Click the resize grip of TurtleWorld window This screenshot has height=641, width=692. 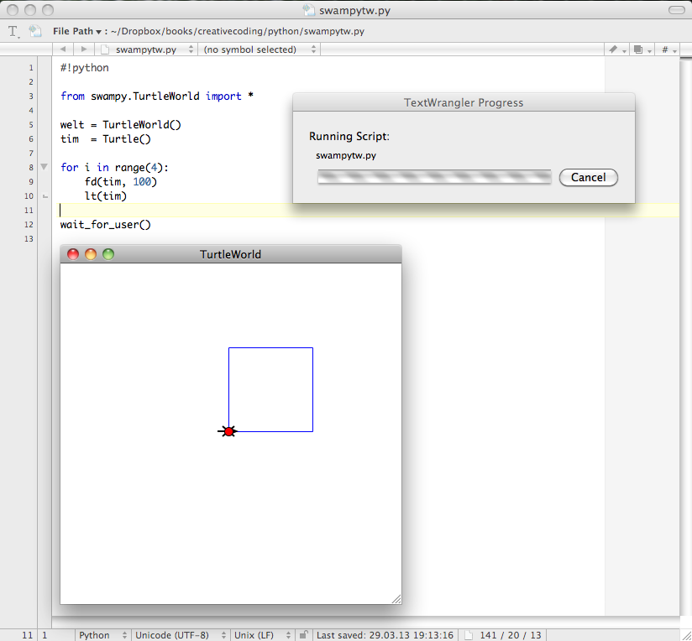click(x=396, y=599)
